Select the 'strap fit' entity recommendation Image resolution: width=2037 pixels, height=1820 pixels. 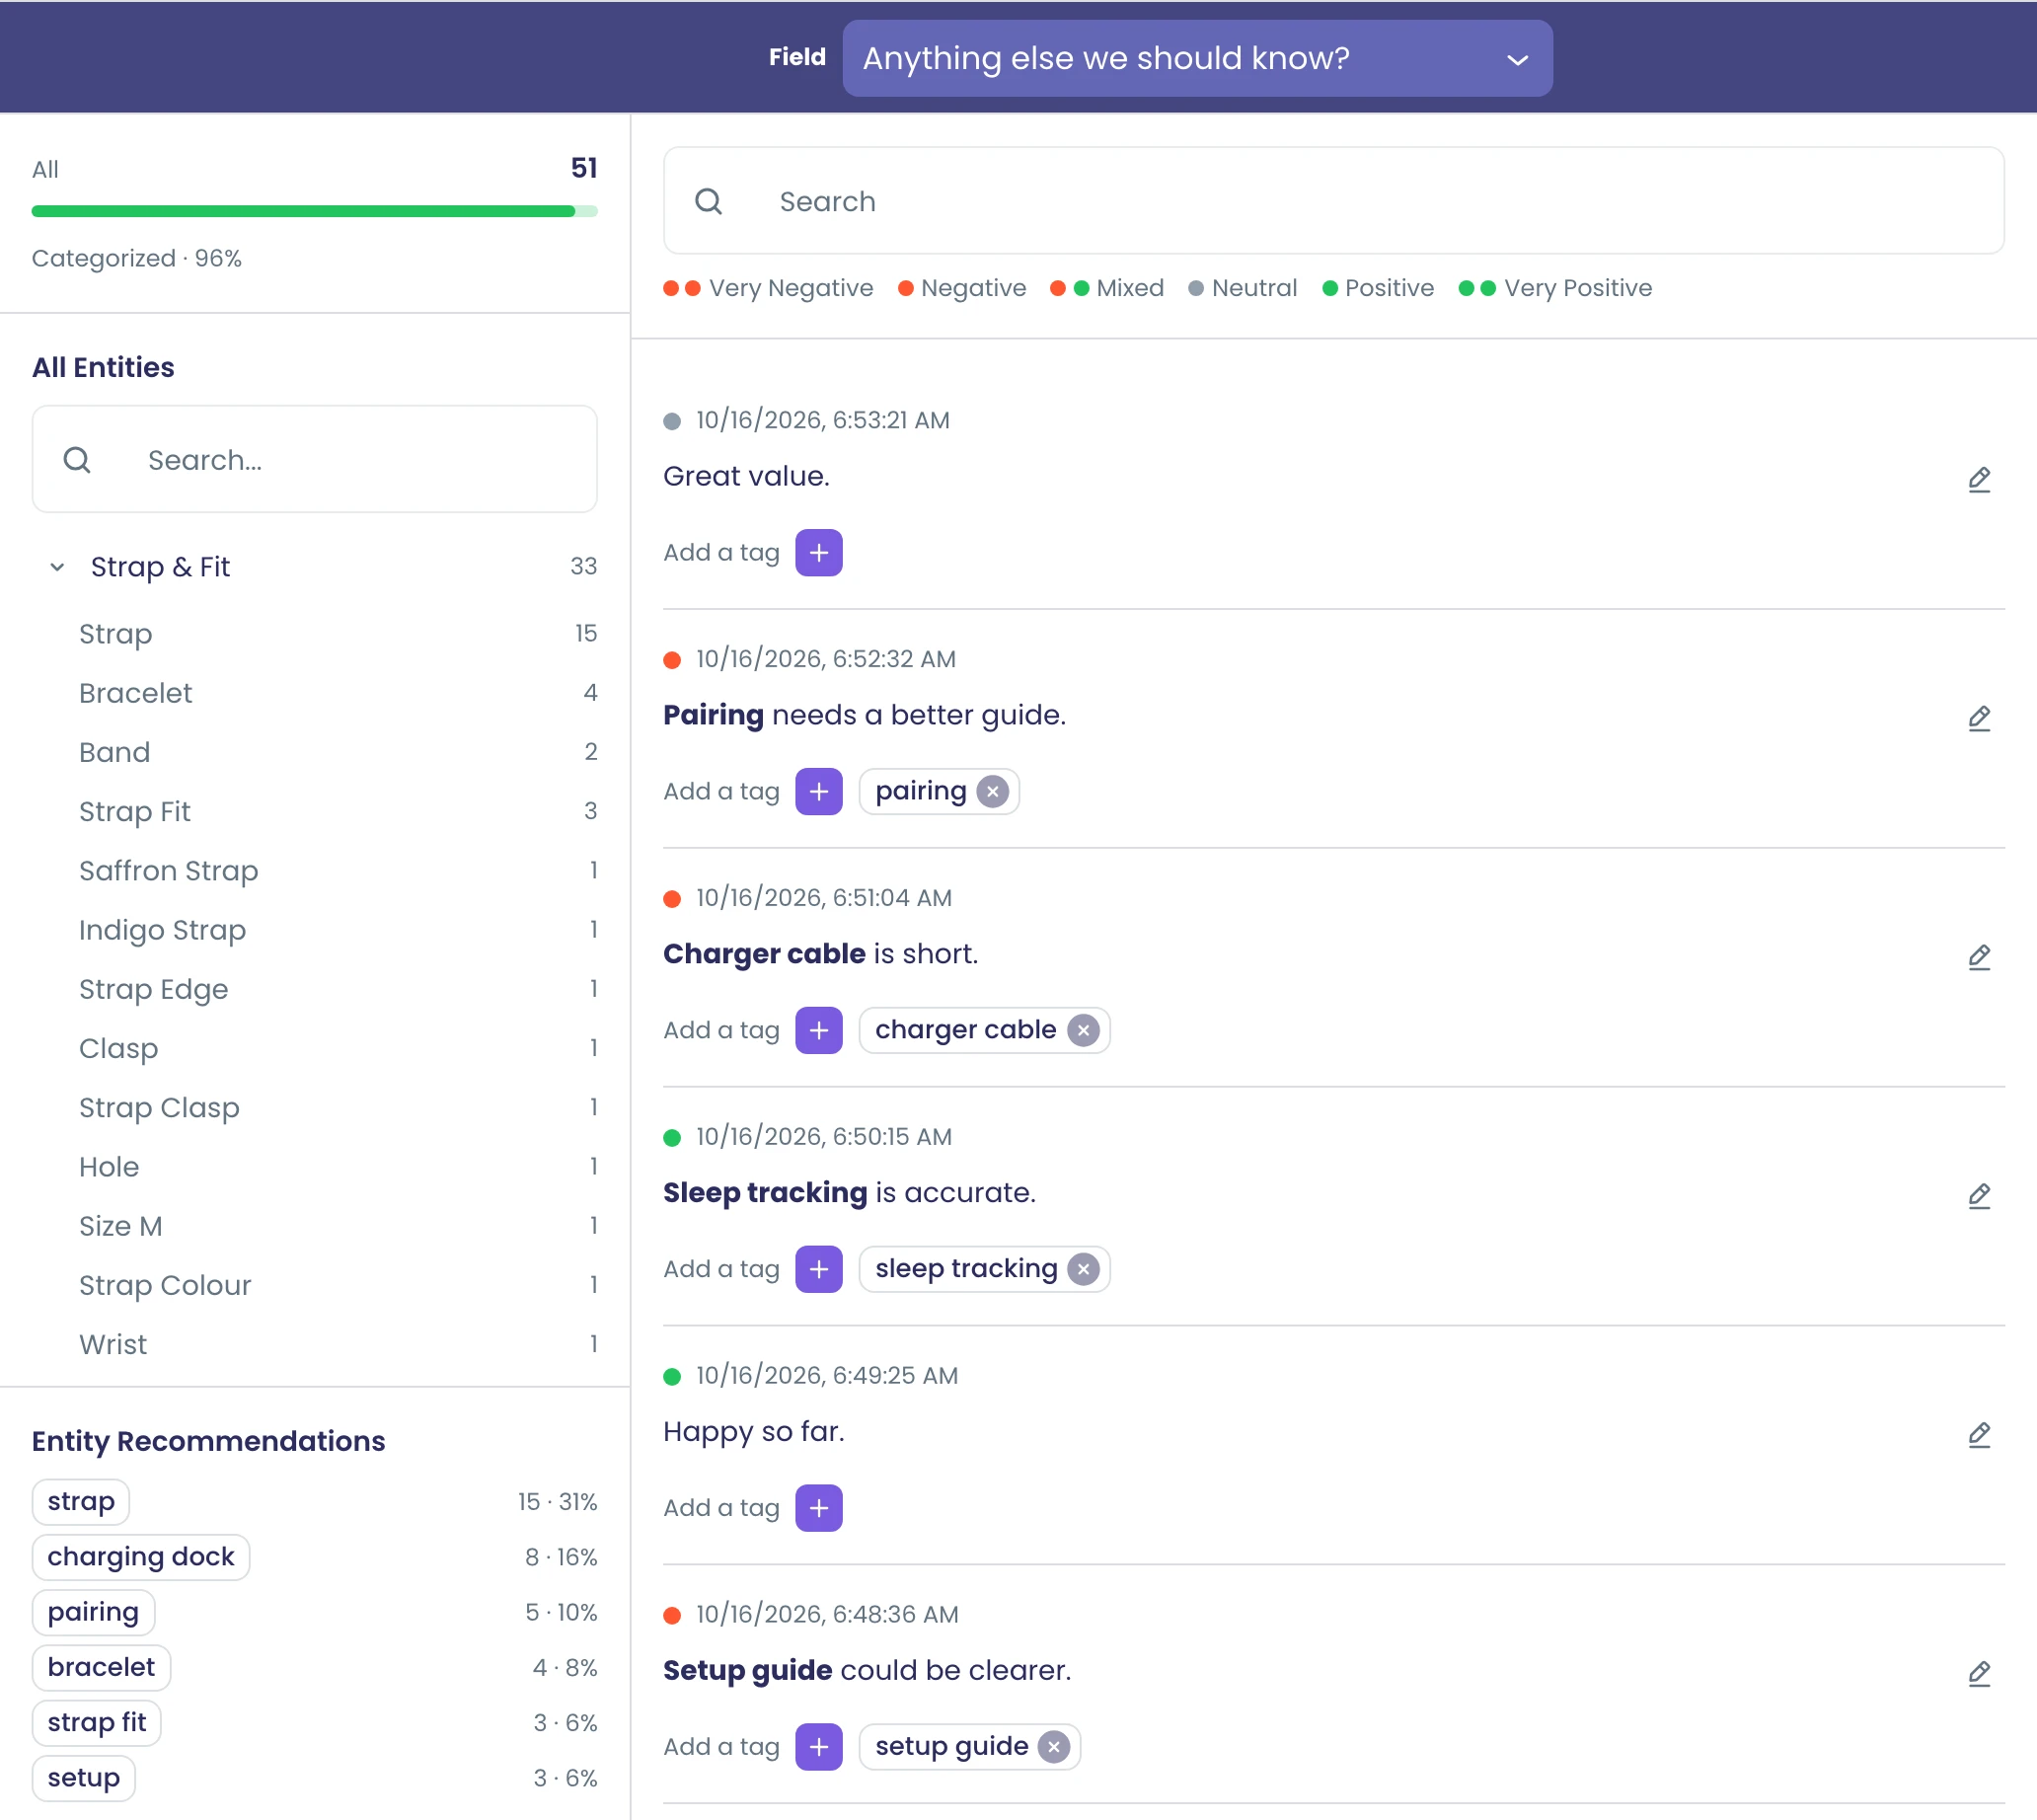pos(97,1723)
